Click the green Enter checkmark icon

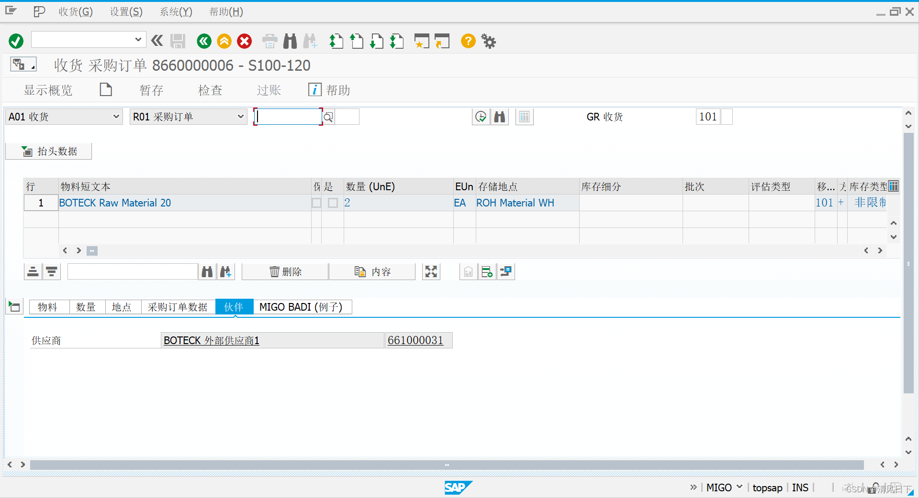tap(16, 41)
